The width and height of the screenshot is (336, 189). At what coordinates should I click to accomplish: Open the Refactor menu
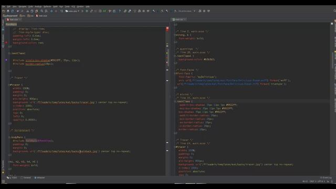[x=47, y=7]
